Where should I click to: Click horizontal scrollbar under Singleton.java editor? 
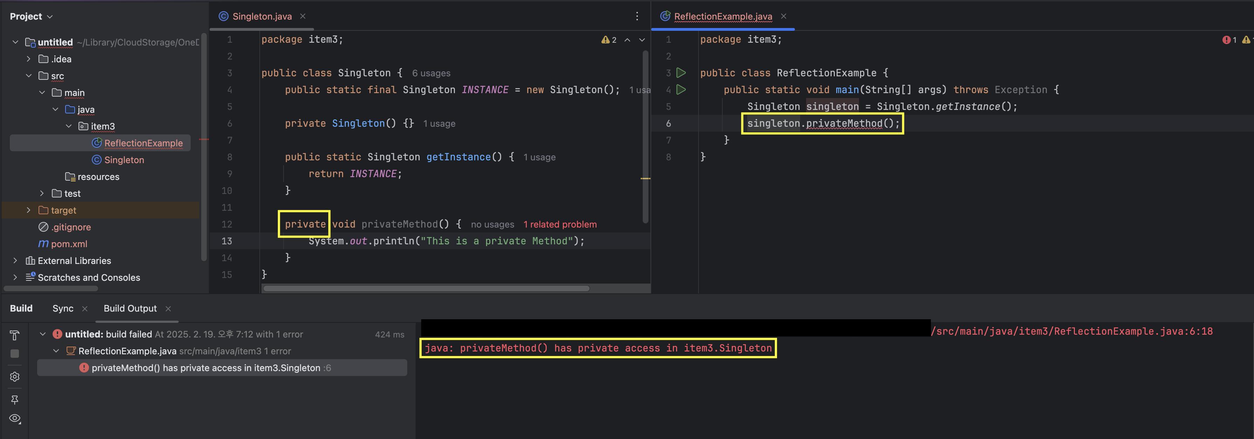click(x=426, y=288)
